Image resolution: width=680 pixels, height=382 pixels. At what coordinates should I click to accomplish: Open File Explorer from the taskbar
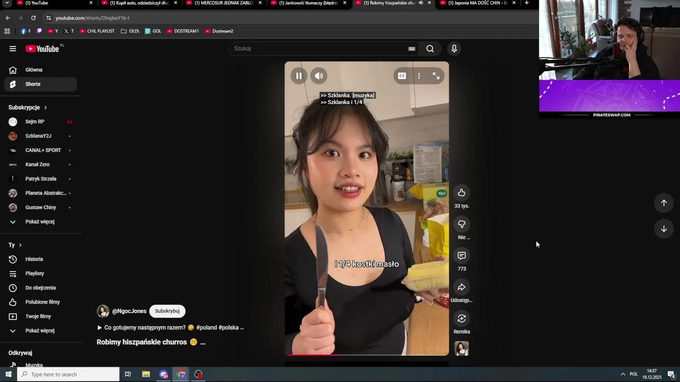pyautogui.click(x=146, y=375)
